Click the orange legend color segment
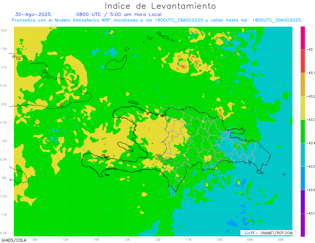 [303, 84]
